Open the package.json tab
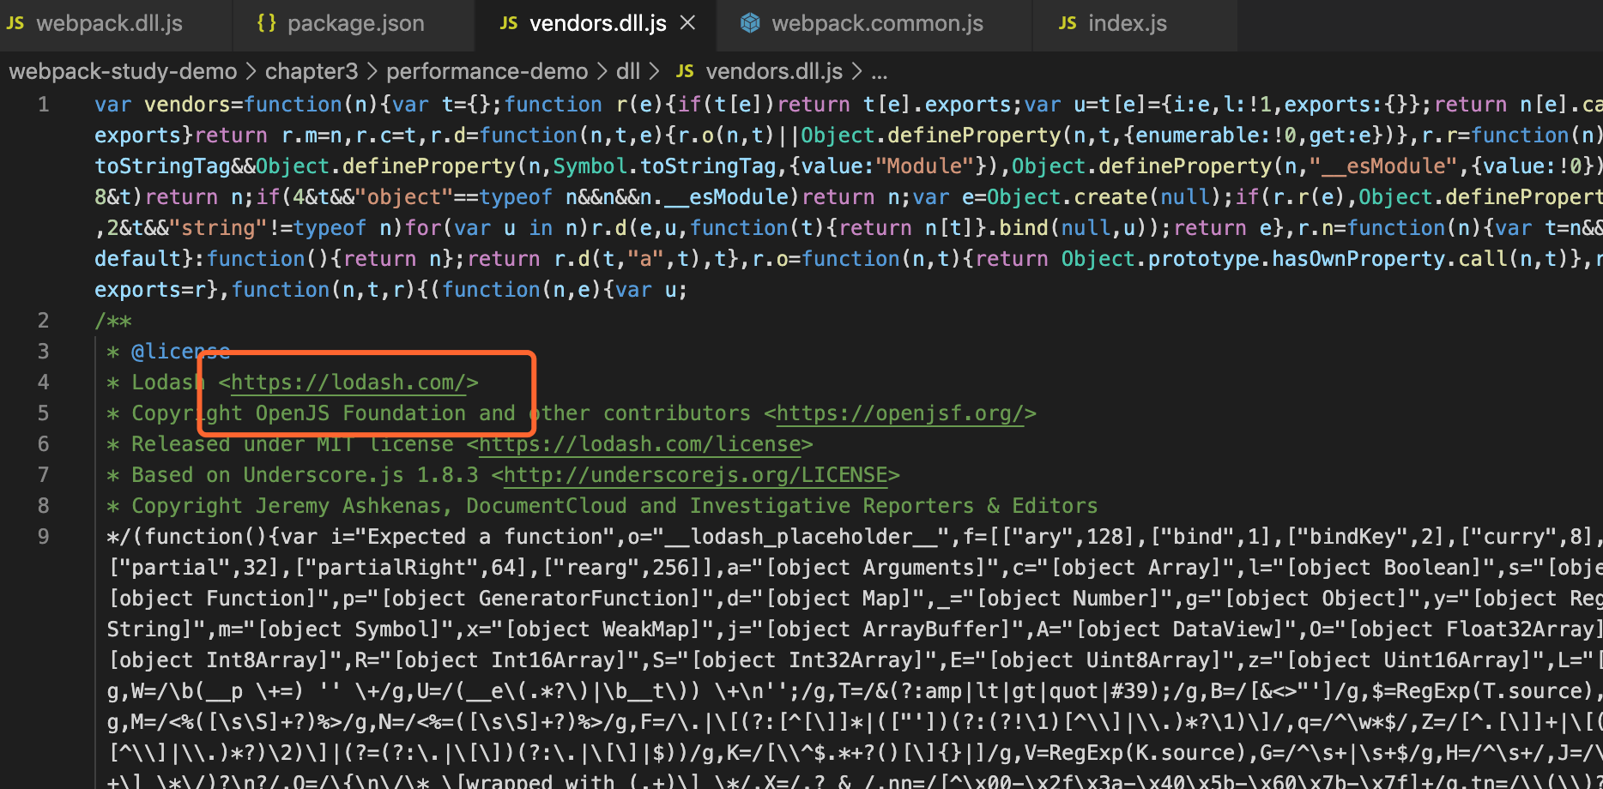The height and width of the screenshot is (789, 1603). pyautogui.click(x=355, y=23)
